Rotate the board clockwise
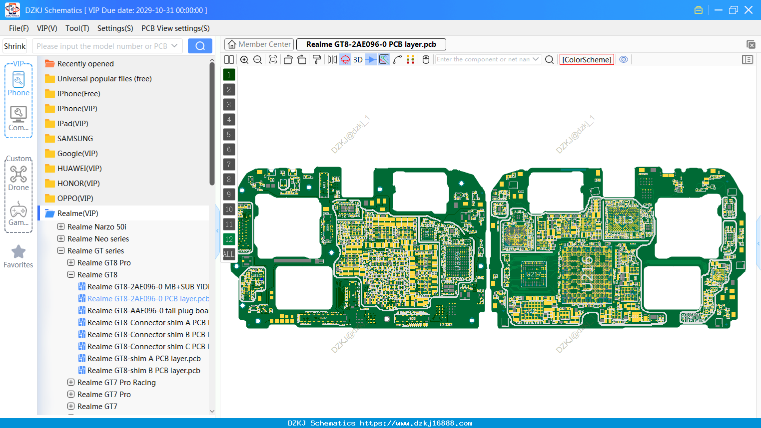 (302, 60)
